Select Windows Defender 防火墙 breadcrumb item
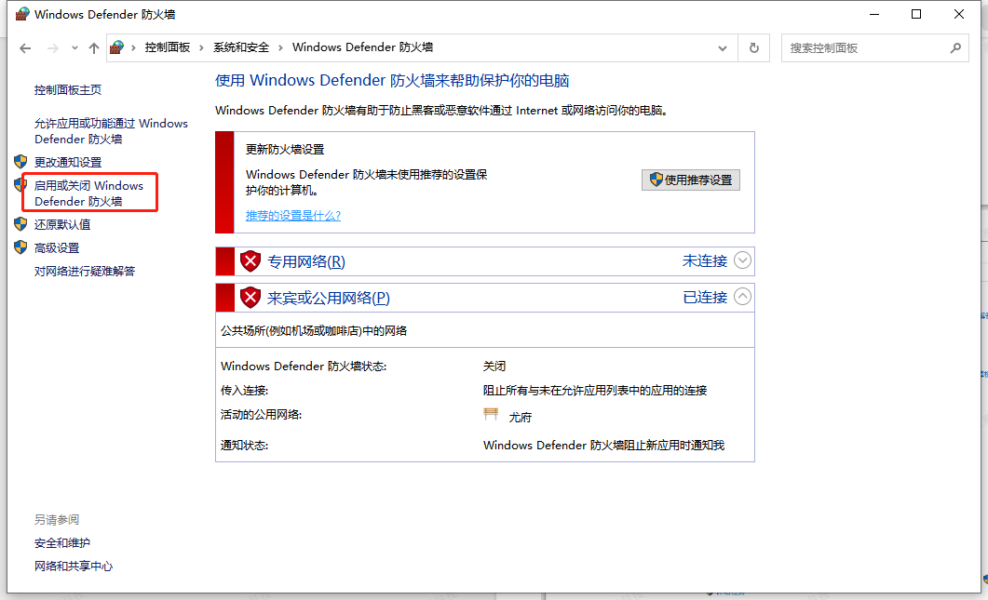The width and height of the screenshot is (988, 600). coord(362,47)
